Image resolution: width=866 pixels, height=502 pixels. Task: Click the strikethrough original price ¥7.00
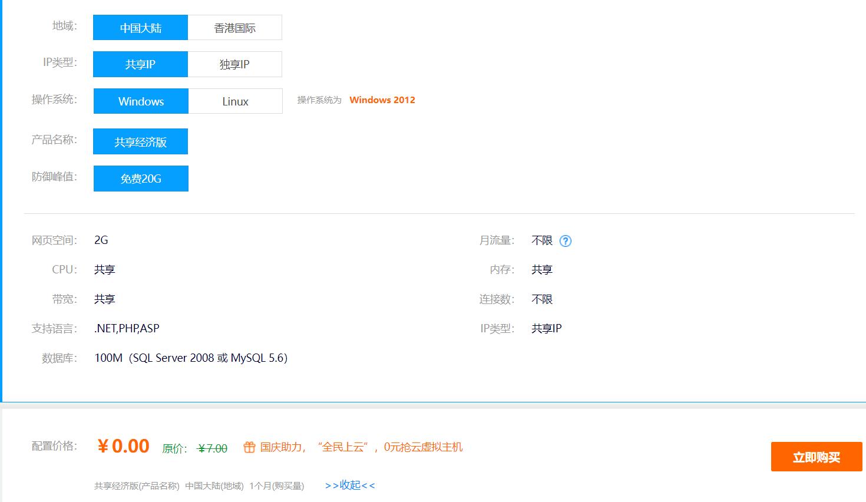211,448
